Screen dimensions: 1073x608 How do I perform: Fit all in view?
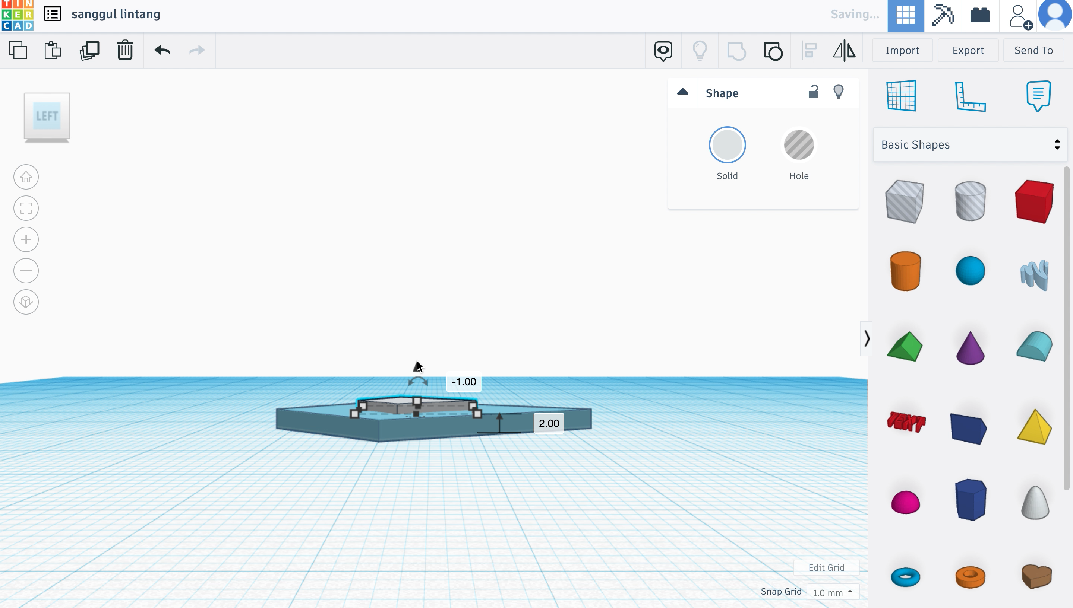pos(26,208)
